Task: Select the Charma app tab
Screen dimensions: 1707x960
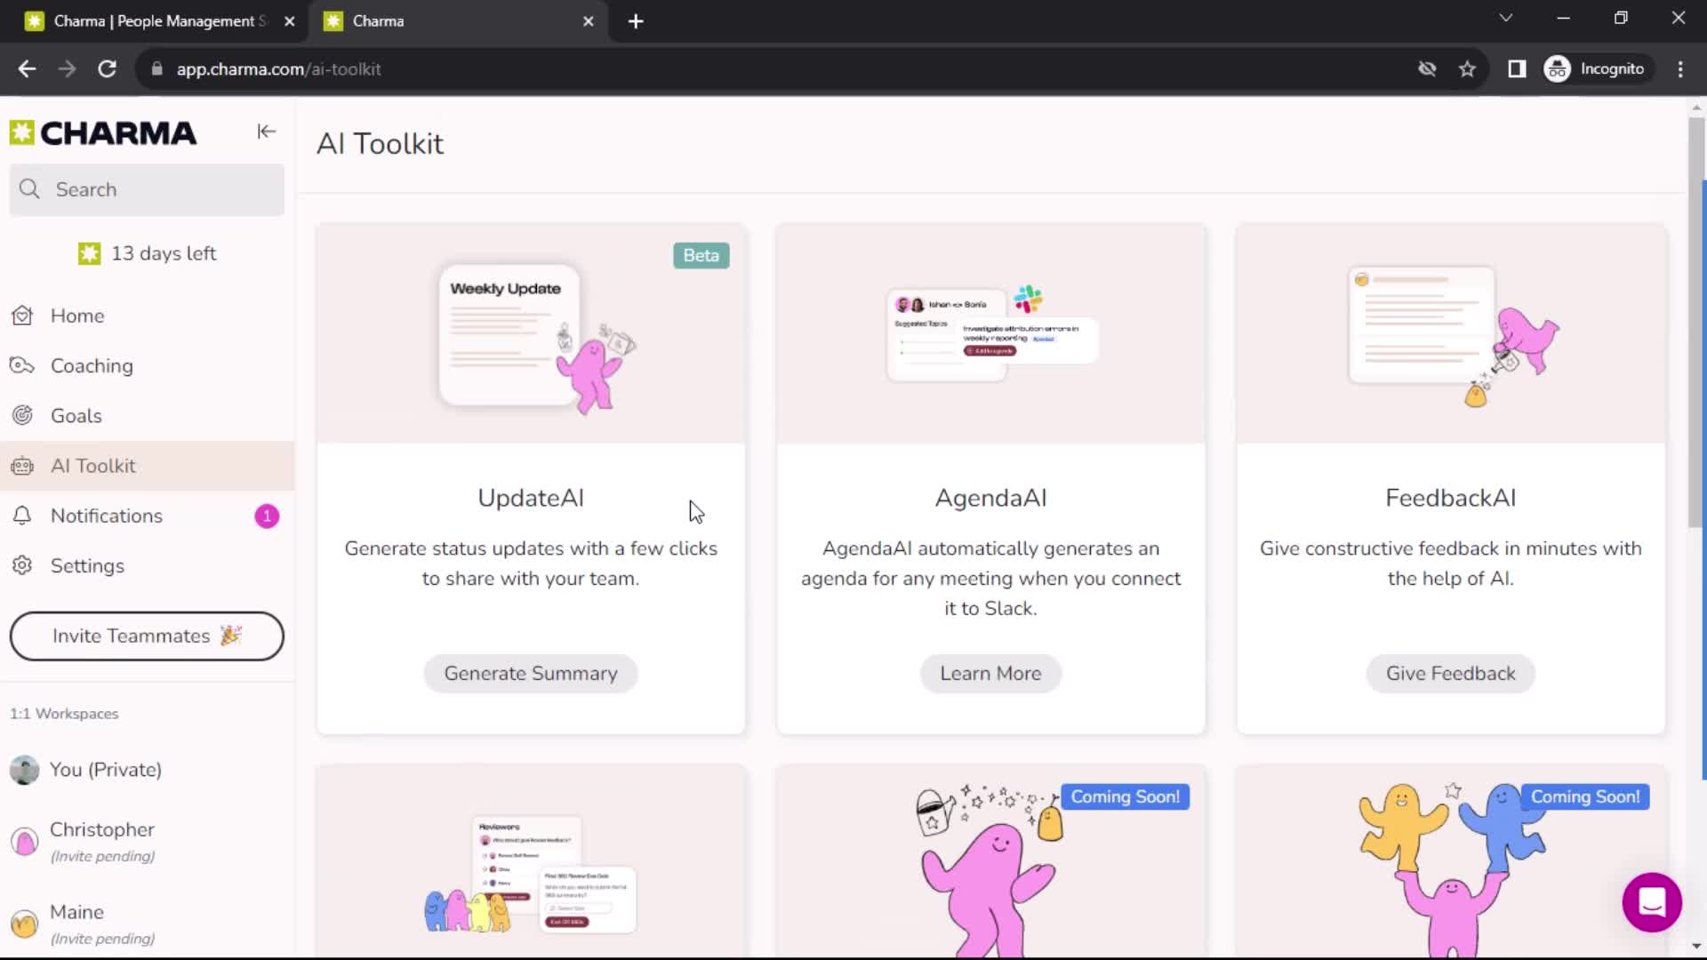Action: (x=458, y=21)
